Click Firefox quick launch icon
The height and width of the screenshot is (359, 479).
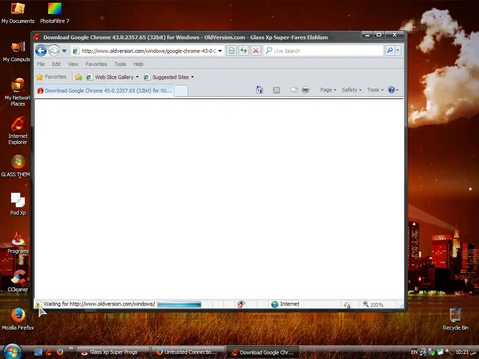click(60, 352)
